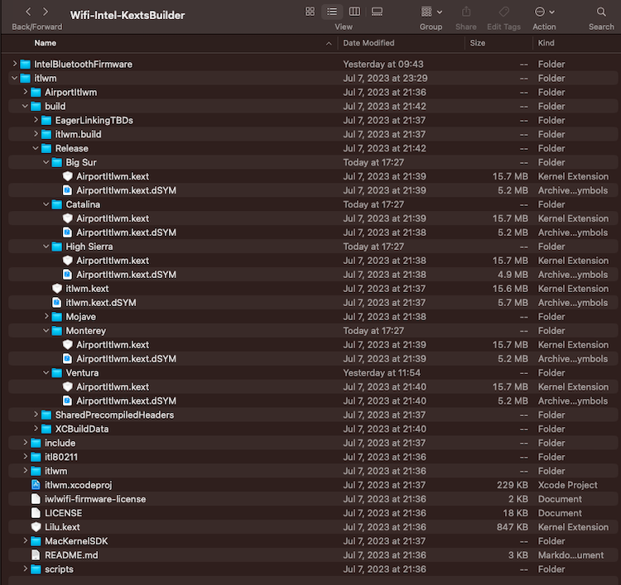Select the itlwm.kext.dSYM file icon
The width and height of the screenshot is (621, 585).
[x=57, y=302]
